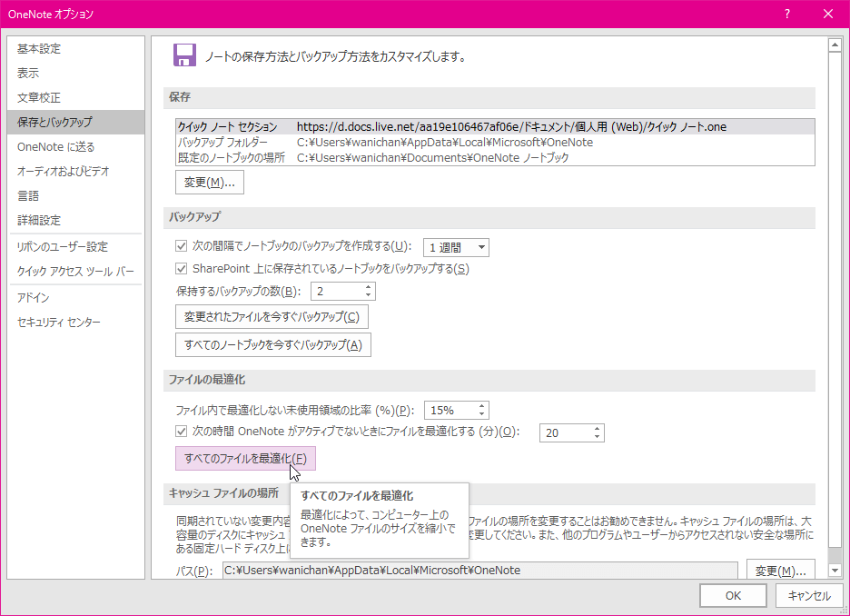Toggle the SharePoint notebook backup checkbox

coord(179,268)
